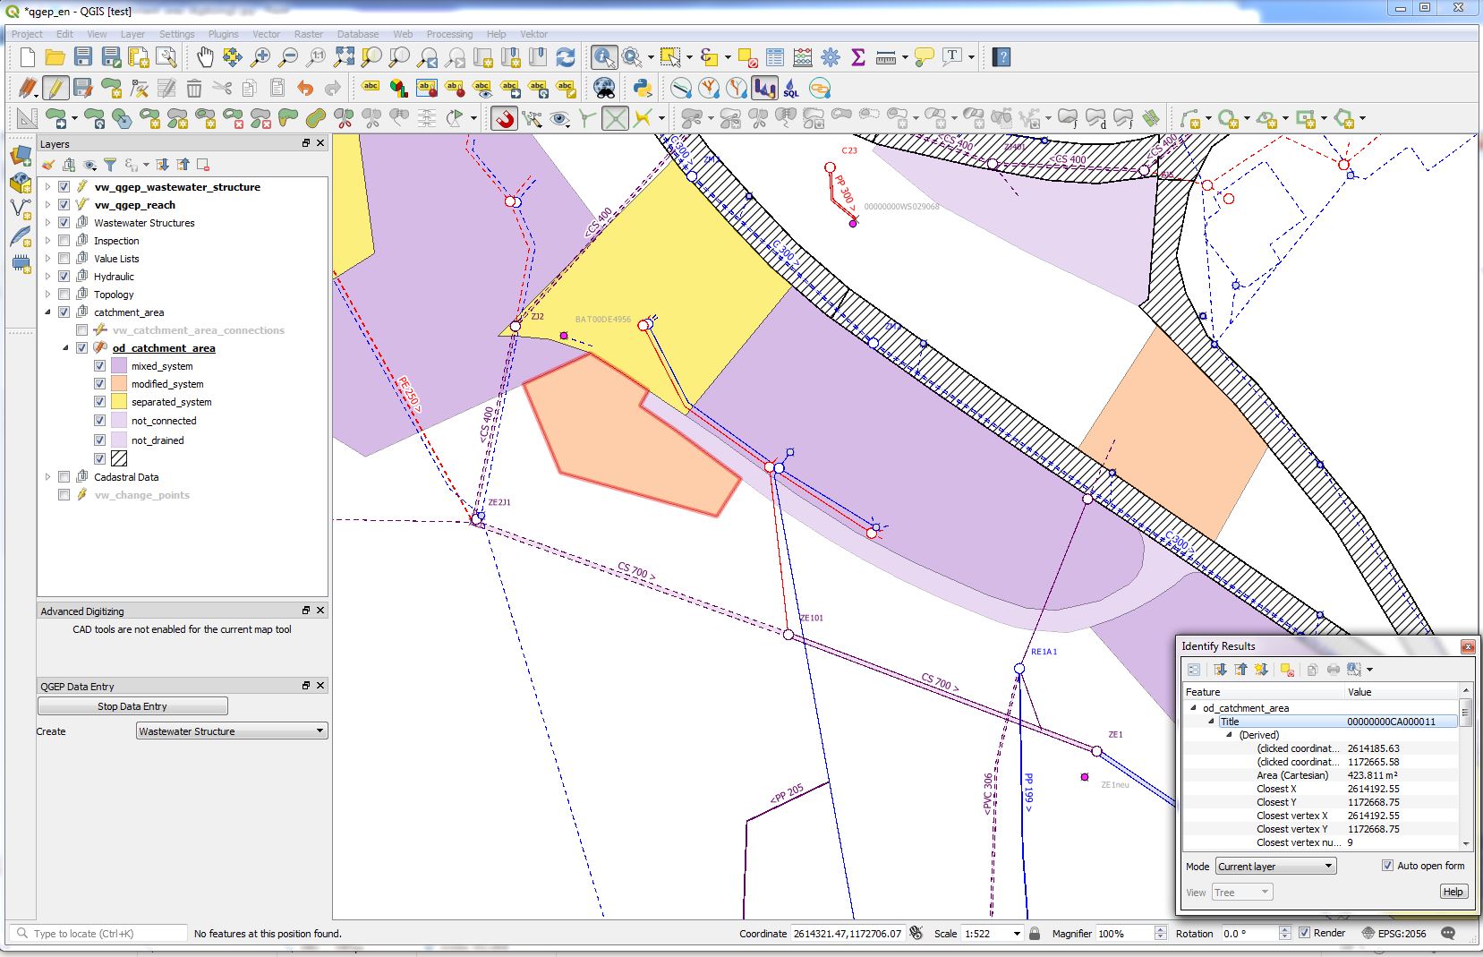Open the Layer menu
Viewport: 1483px width, 957px height.
[x=132, y=34]
